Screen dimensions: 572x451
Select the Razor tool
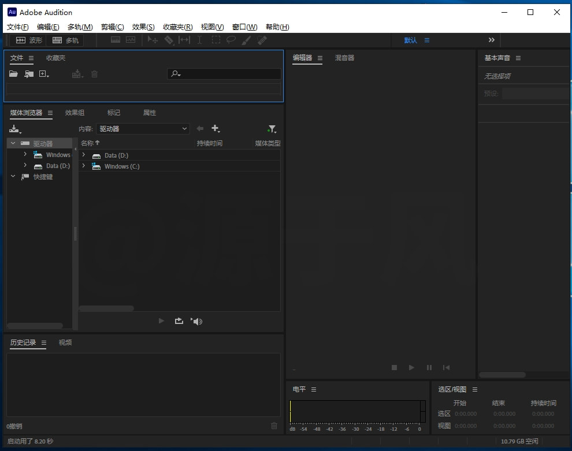pyautogui.click(x=169, y=40)
